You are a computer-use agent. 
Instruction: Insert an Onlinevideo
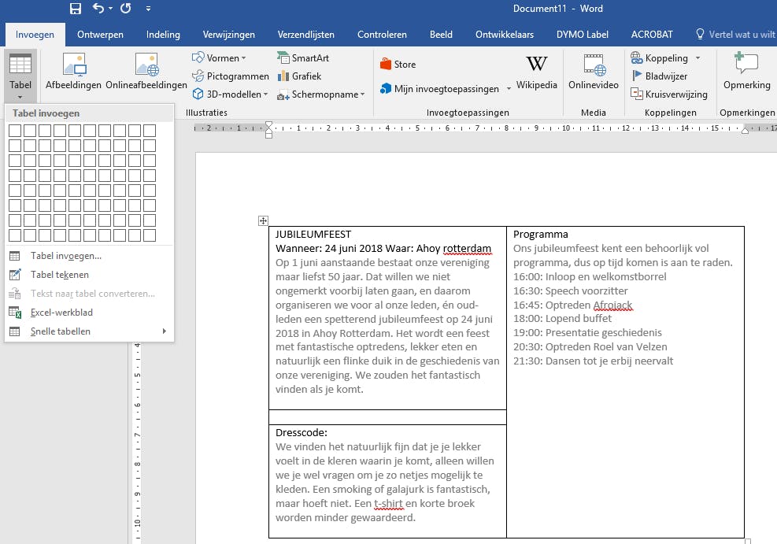(594, 73)
